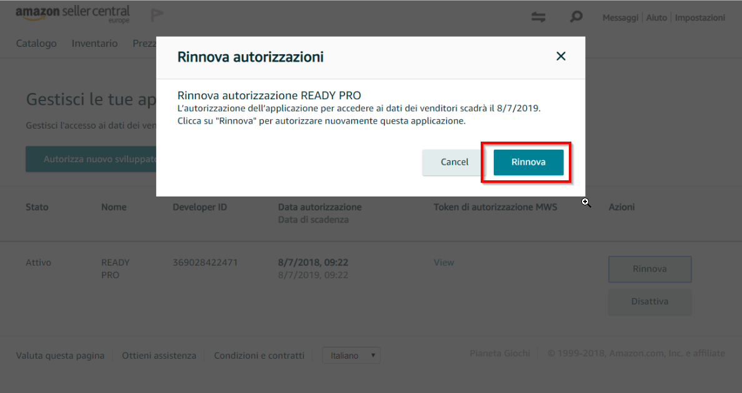
Task: Click the Nome column header
Action: (114, 207)
